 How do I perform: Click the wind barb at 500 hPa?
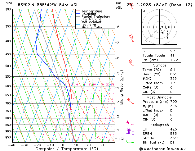tap(131, 63)
